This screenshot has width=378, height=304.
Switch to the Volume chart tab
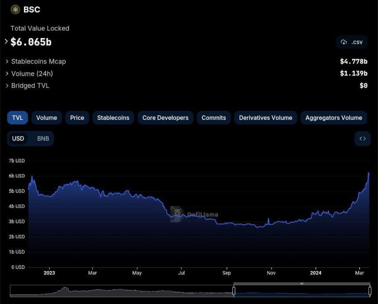point(46,118)
